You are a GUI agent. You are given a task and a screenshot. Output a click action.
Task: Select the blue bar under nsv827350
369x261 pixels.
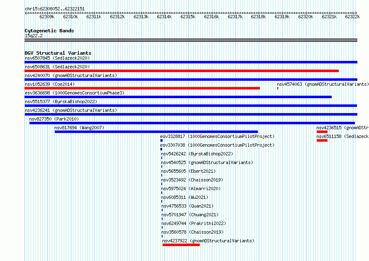192,123
